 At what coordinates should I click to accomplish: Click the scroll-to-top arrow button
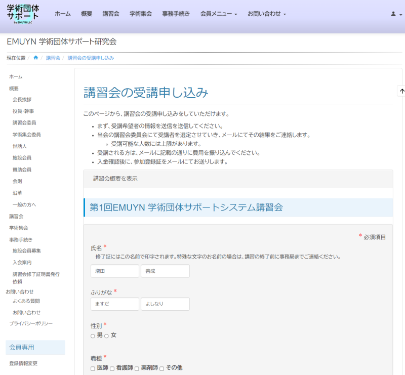click(401, 91)
